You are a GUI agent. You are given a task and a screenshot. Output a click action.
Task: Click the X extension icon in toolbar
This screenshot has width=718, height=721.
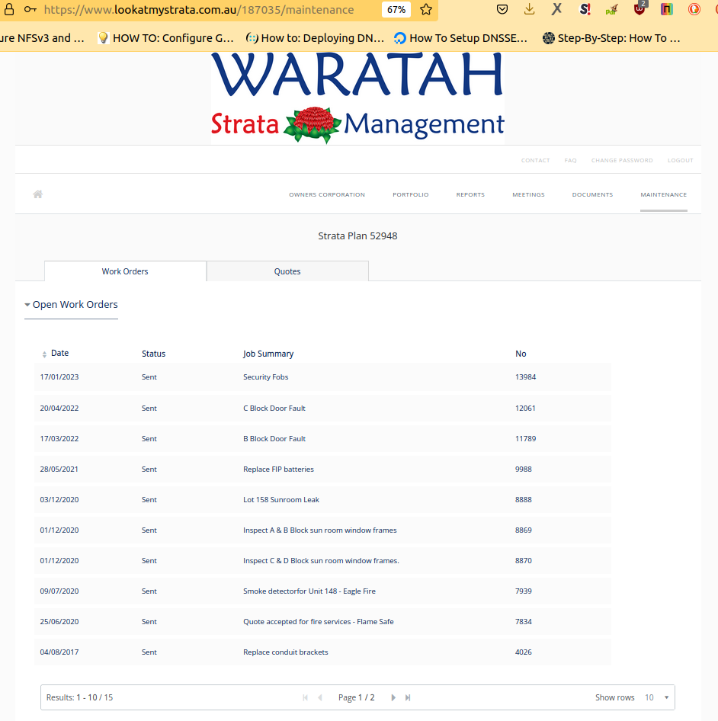[x=556, y=9]
